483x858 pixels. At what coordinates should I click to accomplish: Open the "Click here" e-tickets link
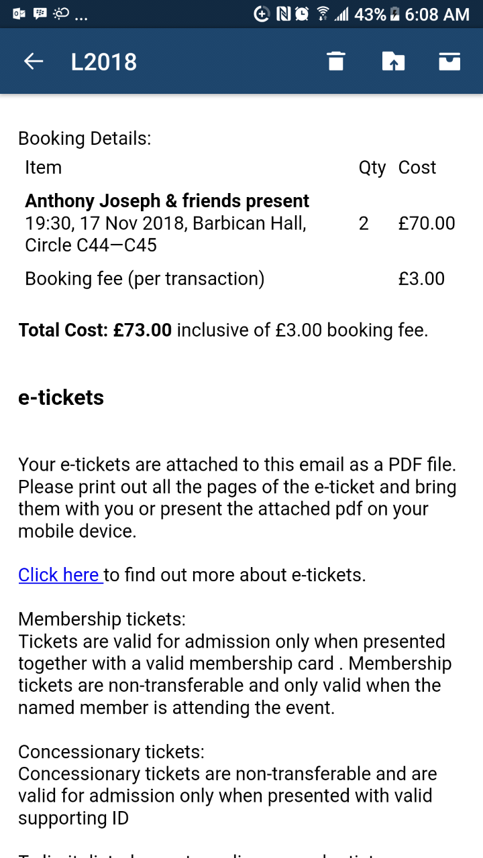tap(60, 575)
